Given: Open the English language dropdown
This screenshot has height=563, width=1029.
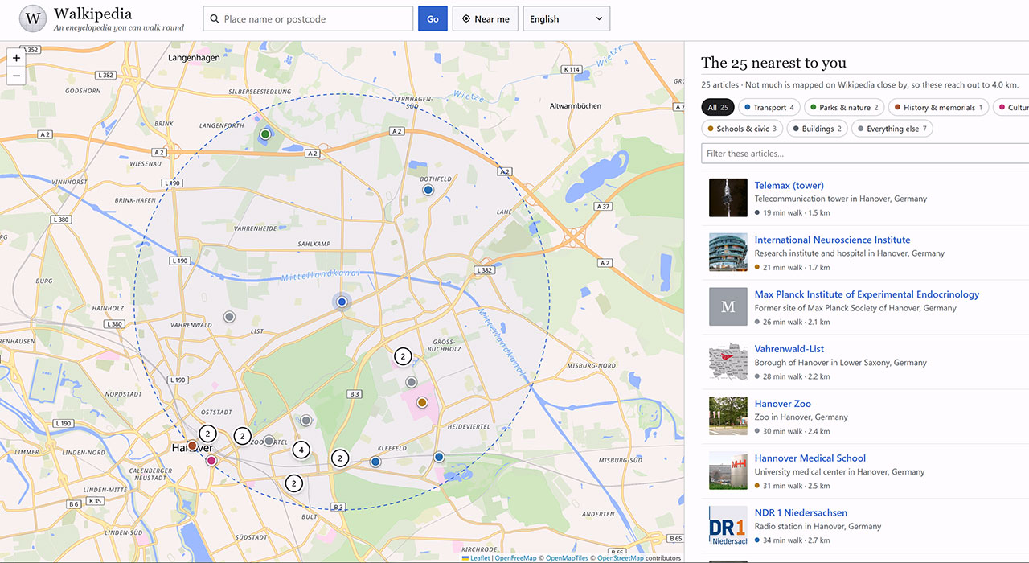Looking at the screenshot, I should [x=567, y=18].
